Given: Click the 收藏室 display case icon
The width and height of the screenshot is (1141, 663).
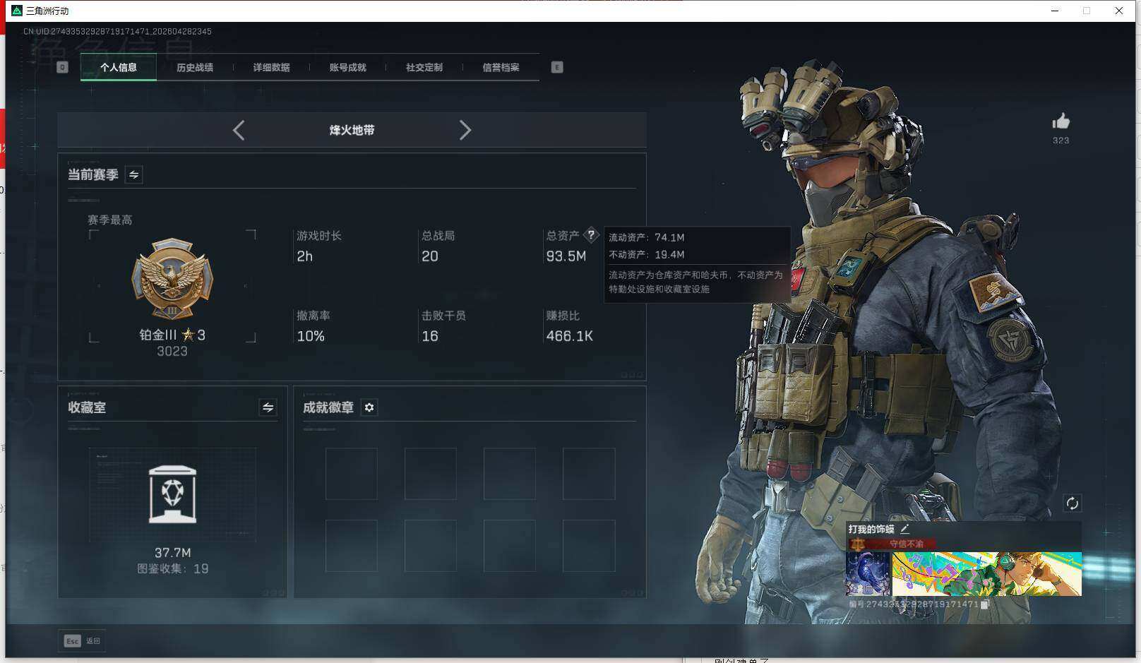Looking at the screenshot, I should (x=173, y=494).
